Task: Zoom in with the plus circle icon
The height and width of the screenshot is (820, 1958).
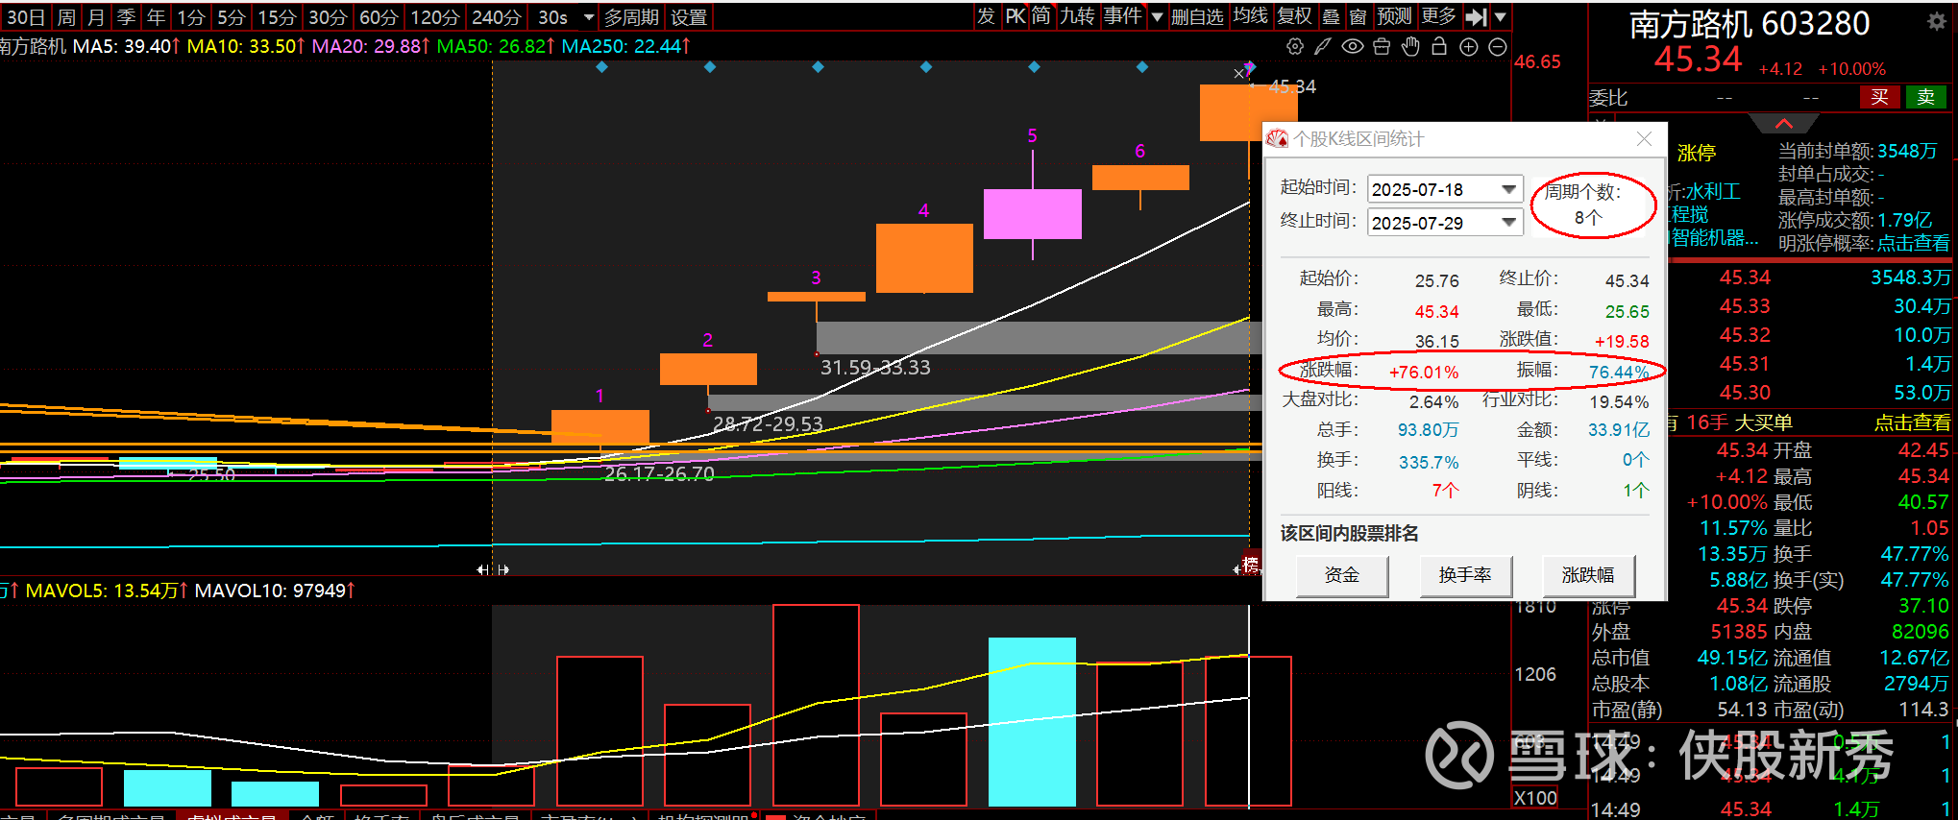Action: pos(1469,47)
